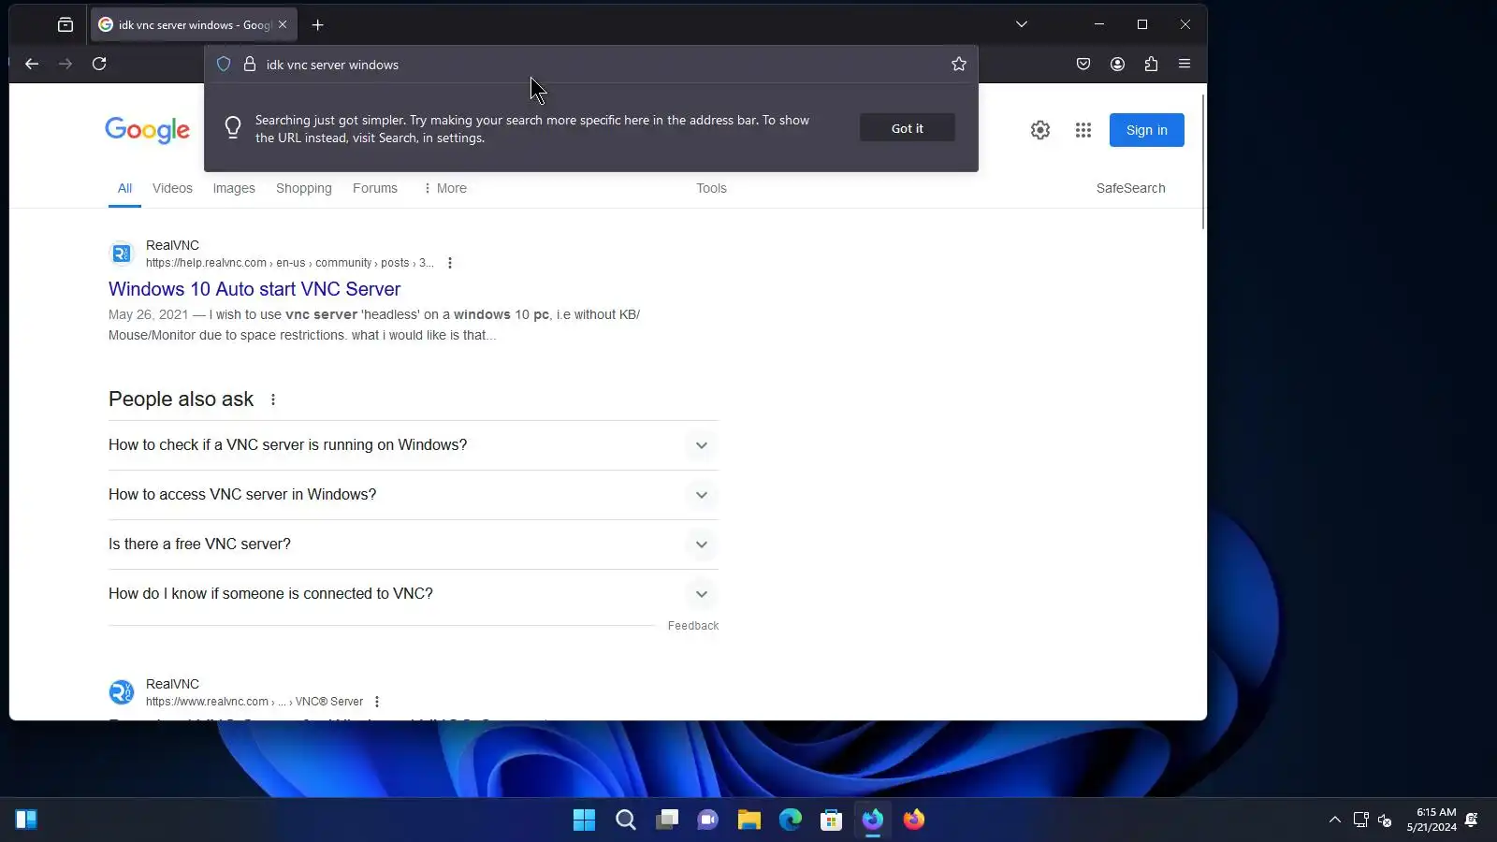Click the second RealVNC result favicon
The height and width of the screenshot is (842, 1497).
tap(122, 692)
